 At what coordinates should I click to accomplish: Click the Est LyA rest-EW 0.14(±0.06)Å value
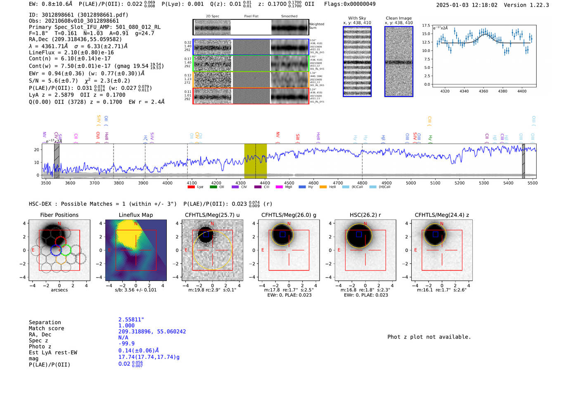(x=139, y=351)
